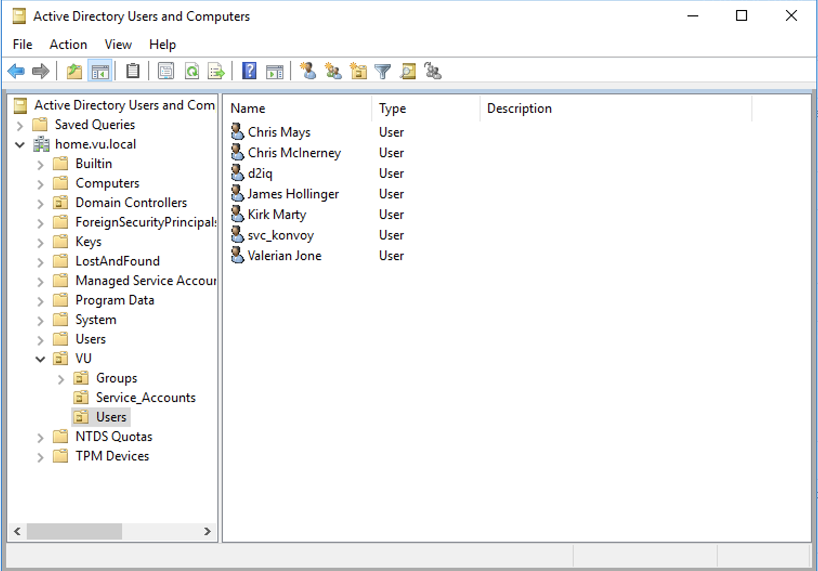
Task: Create a new group with the toolbar icon
Action: click(x=333, y=71)
